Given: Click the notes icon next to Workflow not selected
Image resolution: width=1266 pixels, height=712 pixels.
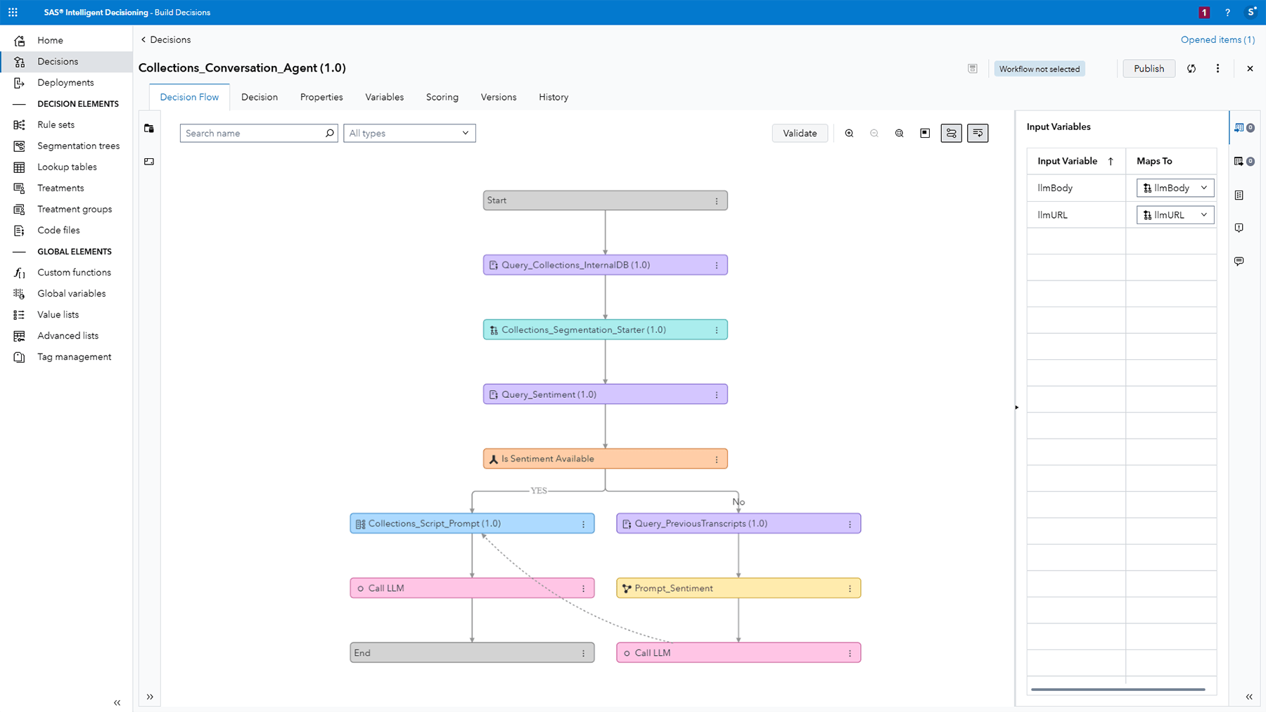Looking at the screenshot, I should click(x=973, y=68).
